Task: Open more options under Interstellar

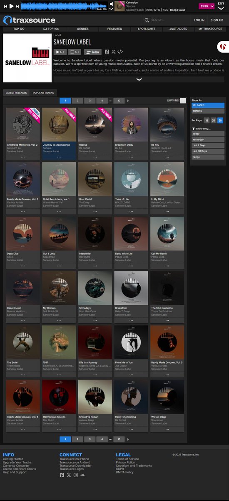Action: pos(95,266)
